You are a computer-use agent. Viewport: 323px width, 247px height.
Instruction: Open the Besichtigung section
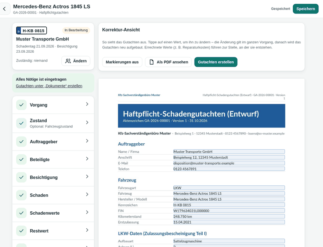[53, 177]
